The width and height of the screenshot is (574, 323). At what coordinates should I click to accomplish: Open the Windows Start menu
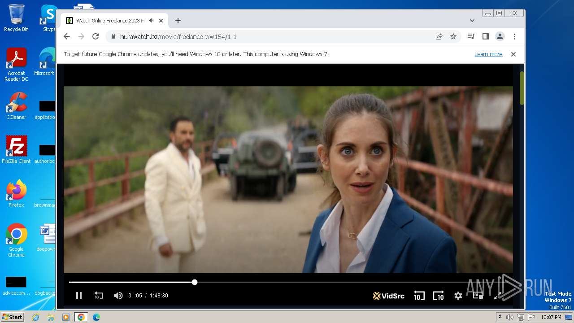coord(12,317)
